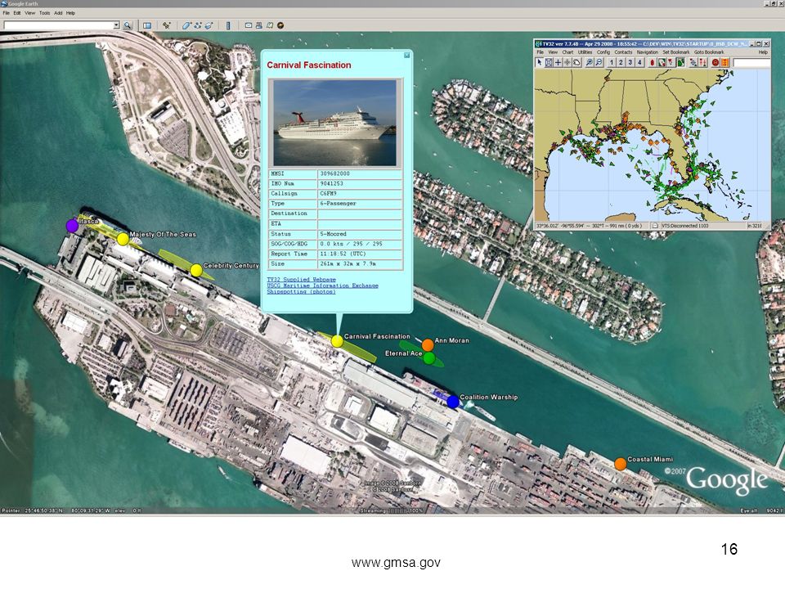Viewport: 785px width, 589px height.
Task: Open the TV32 Utilities menu
Action: coord(585,52)
